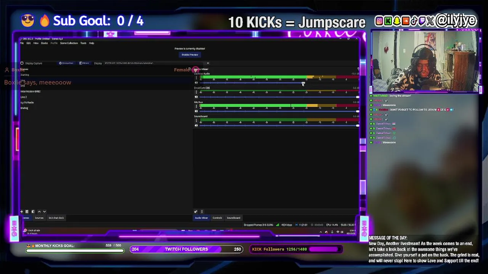This screenshot has width=488, height=274.
Task: Remove selected scene with trash icon
Action: pos(27,212)
